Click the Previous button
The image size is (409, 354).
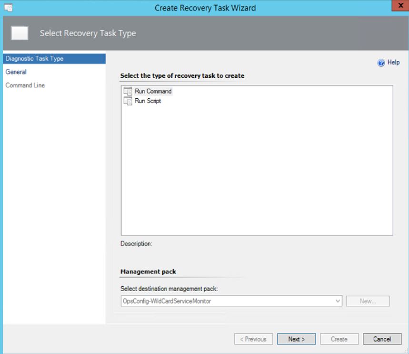pos(253,339)
